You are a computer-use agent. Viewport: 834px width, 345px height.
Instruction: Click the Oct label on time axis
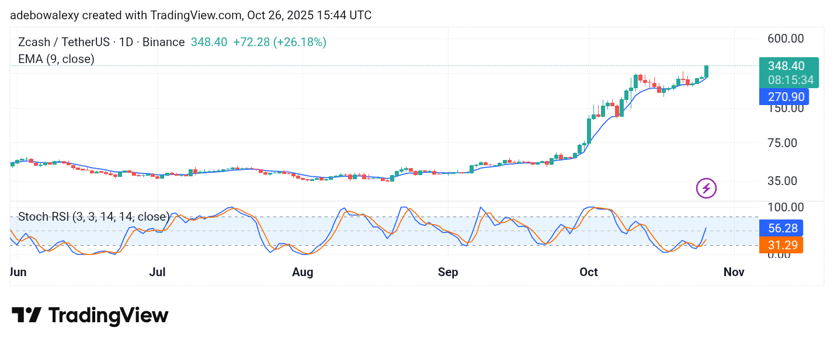(x=589, y=272)
